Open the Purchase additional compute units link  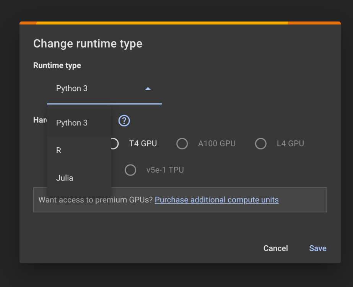216,200
